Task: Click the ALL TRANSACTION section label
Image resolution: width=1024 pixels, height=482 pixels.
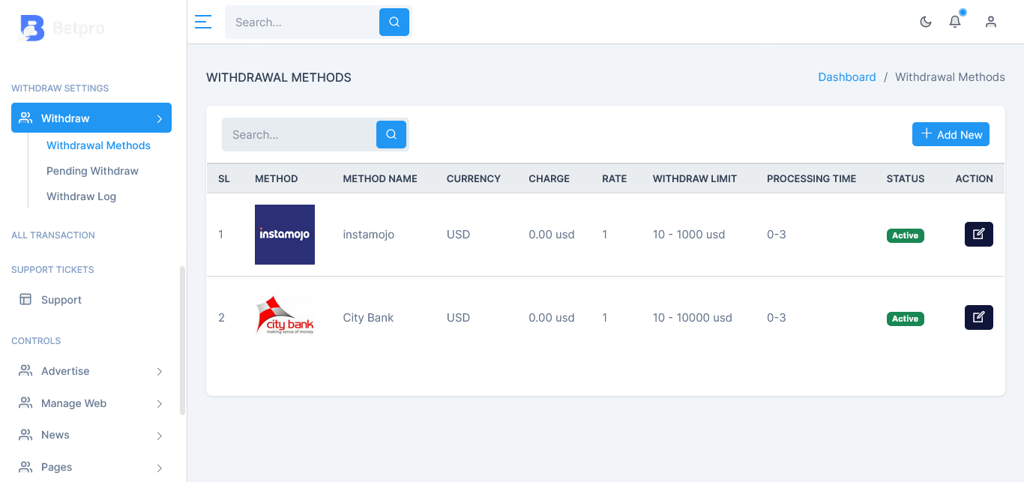Action: 53,235
